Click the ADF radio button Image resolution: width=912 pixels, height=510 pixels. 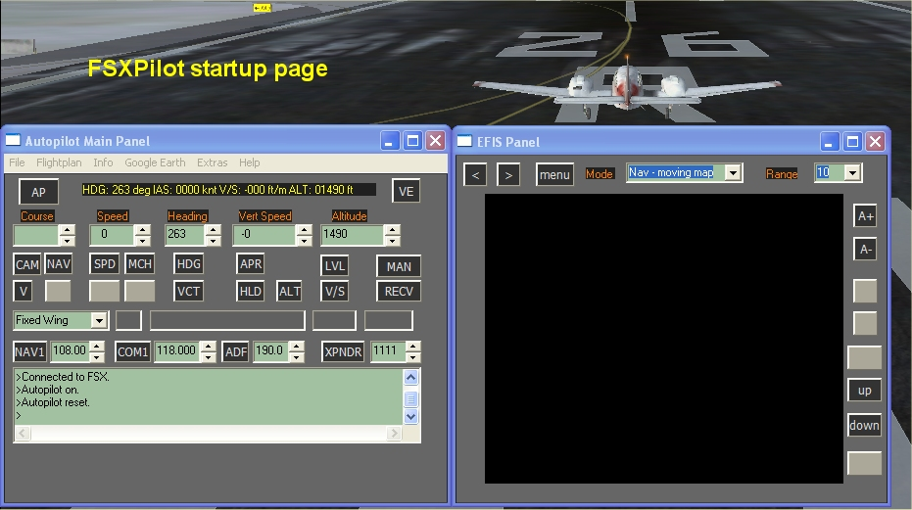(x=235, y=351)
